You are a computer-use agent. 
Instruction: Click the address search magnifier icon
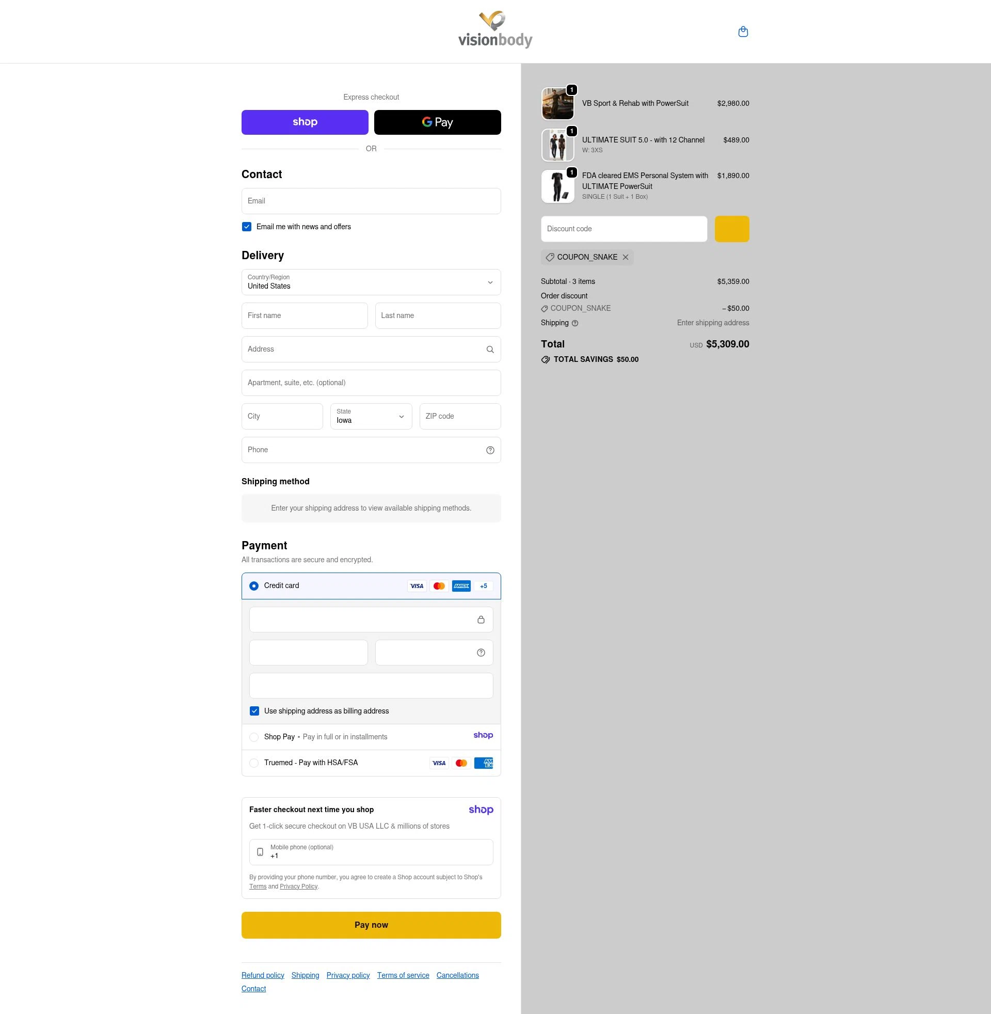(490, 350)
